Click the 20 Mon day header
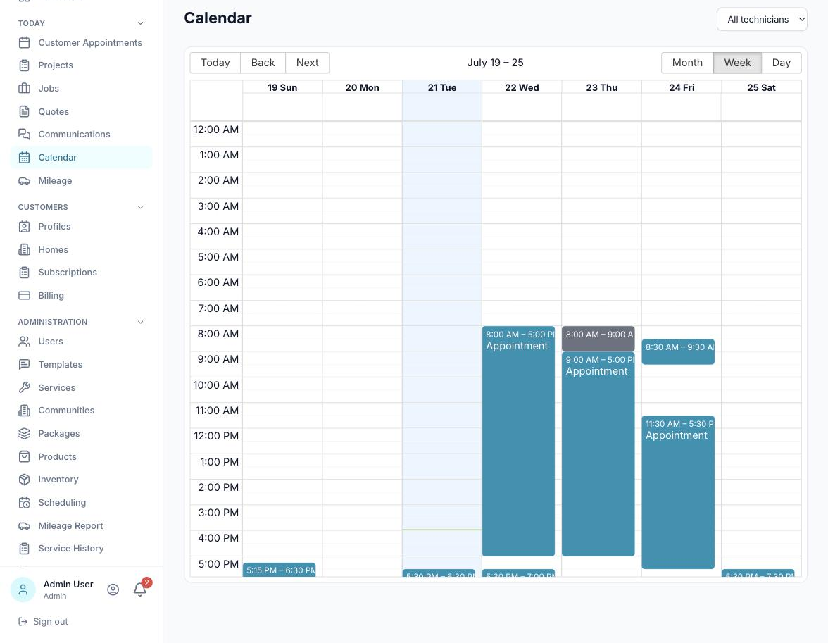 pyautogui.click(x=362, y=88)
